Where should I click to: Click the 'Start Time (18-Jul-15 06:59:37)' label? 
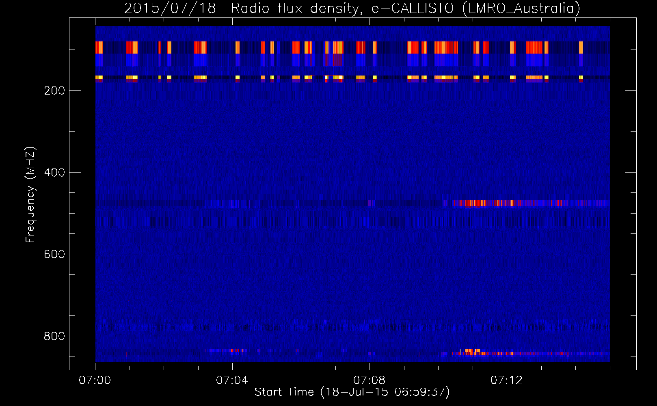tap(352, 392)
